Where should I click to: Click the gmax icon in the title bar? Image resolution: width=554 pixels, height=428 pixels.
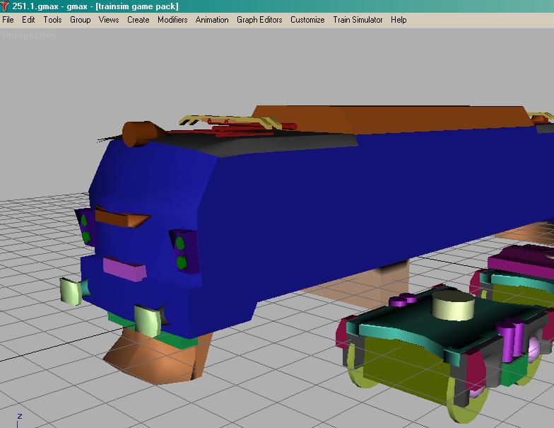[x=6, y=6]
